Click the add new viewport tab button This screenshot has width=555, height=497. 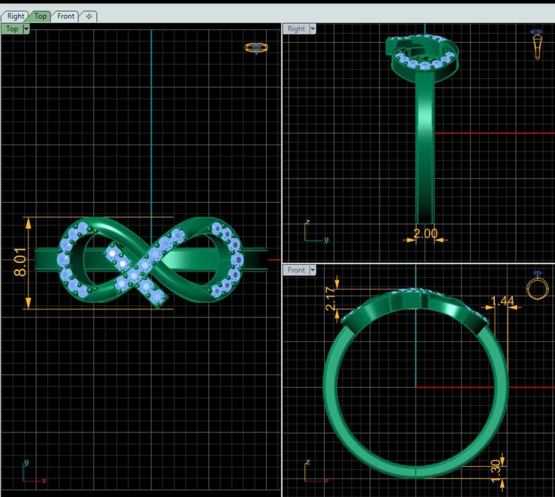coord(89,16)
